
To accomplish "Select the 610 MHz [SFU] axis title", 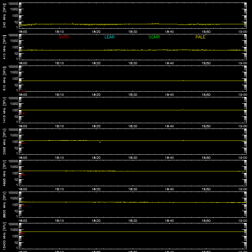I will coord(4,78).
